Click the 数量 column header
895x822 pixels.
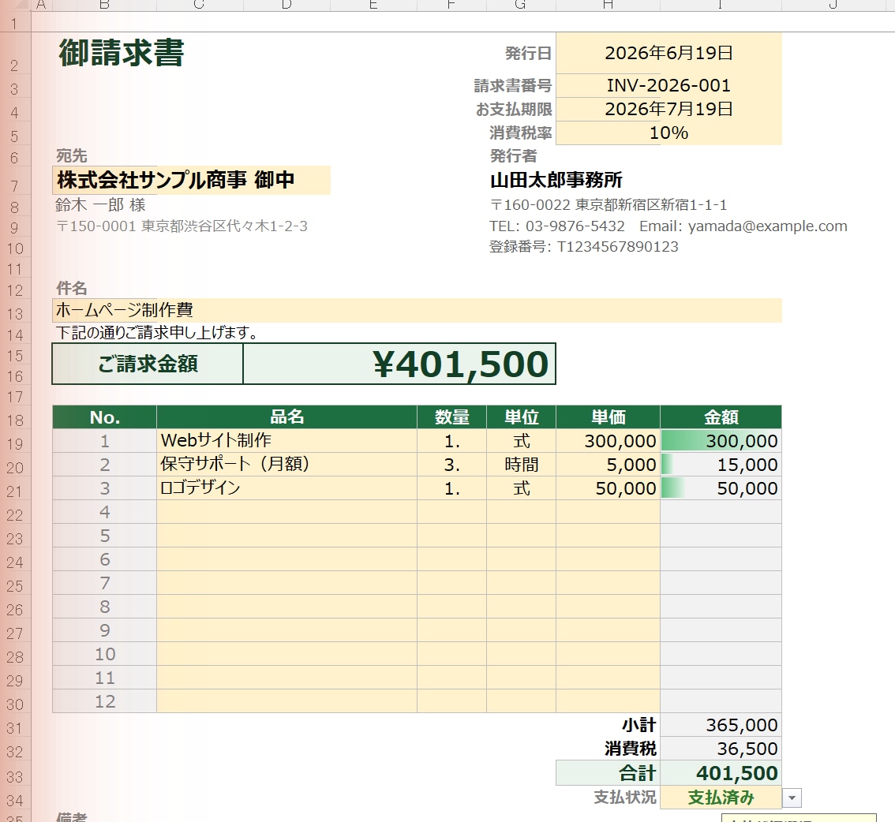coord(451,417)
